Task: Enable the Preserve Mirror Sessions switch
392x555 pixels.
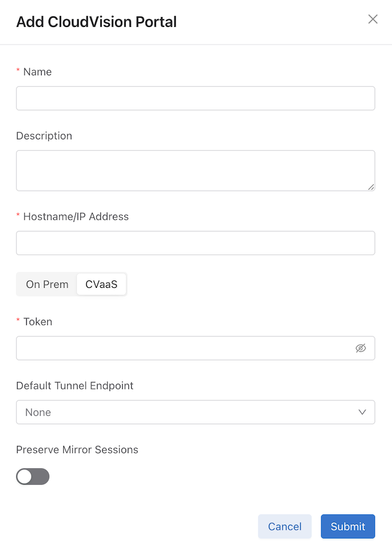Action: click(x=33, y=477)
